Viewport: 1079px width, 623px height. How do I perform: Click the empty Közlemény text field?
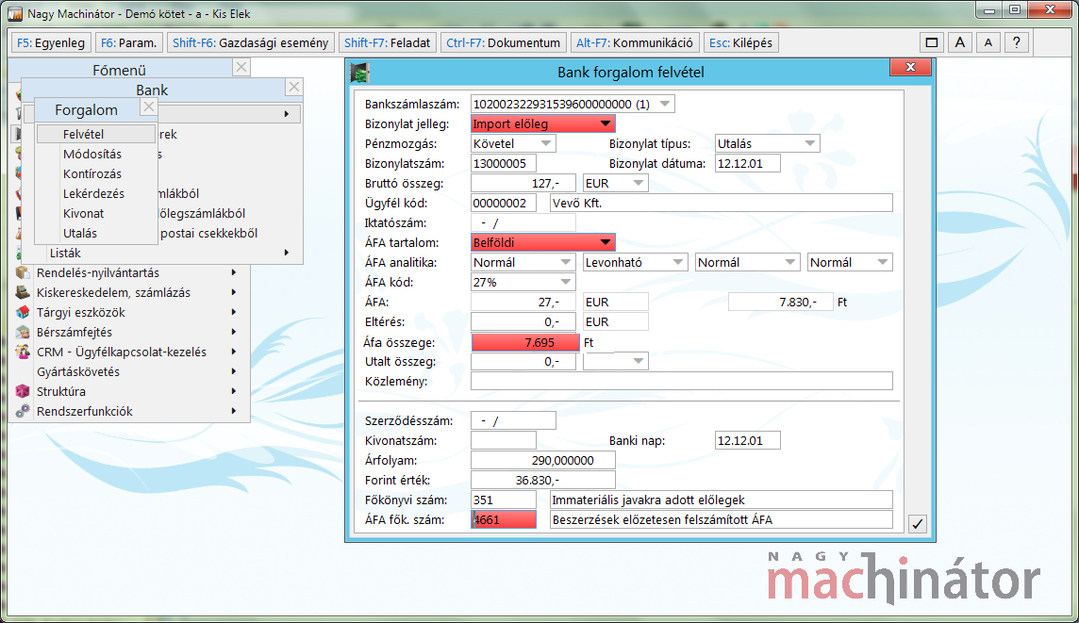(x=681, y=382)
